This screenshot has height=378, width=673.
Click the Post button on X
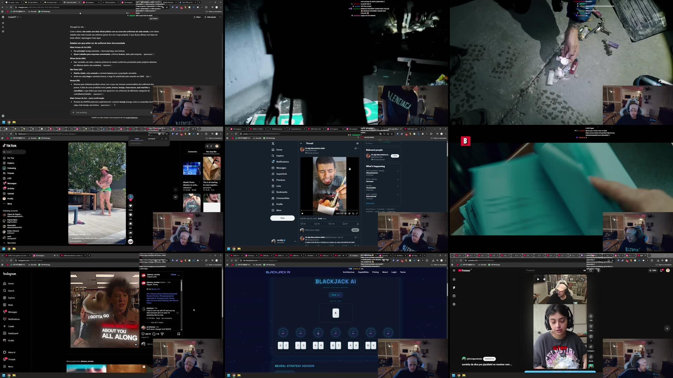[x=282, y=218]
